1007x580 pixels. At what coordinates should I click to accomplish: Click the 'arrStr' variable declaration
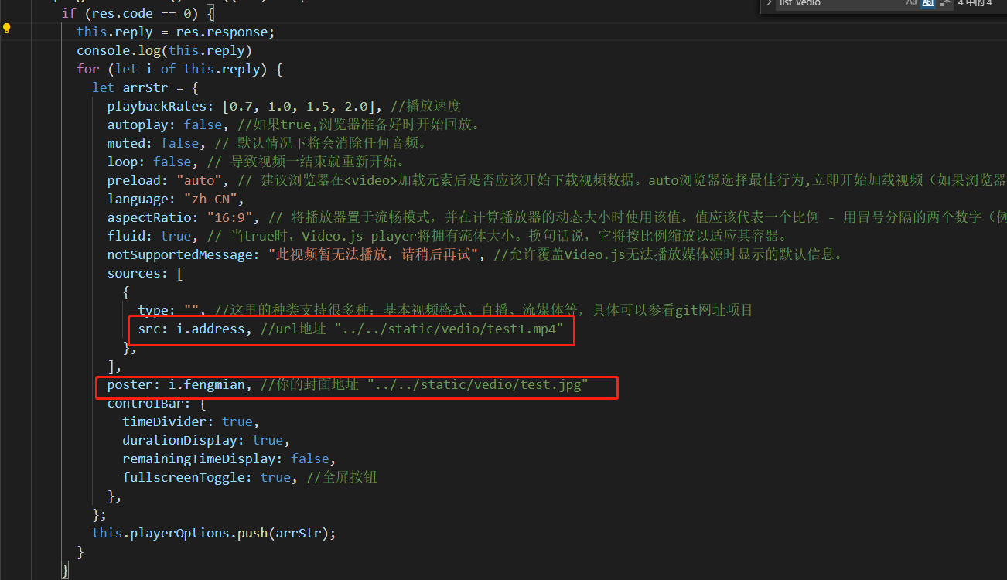coord(145,87)
